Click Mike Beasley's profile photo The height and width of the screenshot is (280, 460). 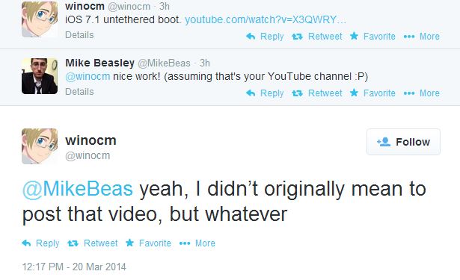[x=40, y=76]
